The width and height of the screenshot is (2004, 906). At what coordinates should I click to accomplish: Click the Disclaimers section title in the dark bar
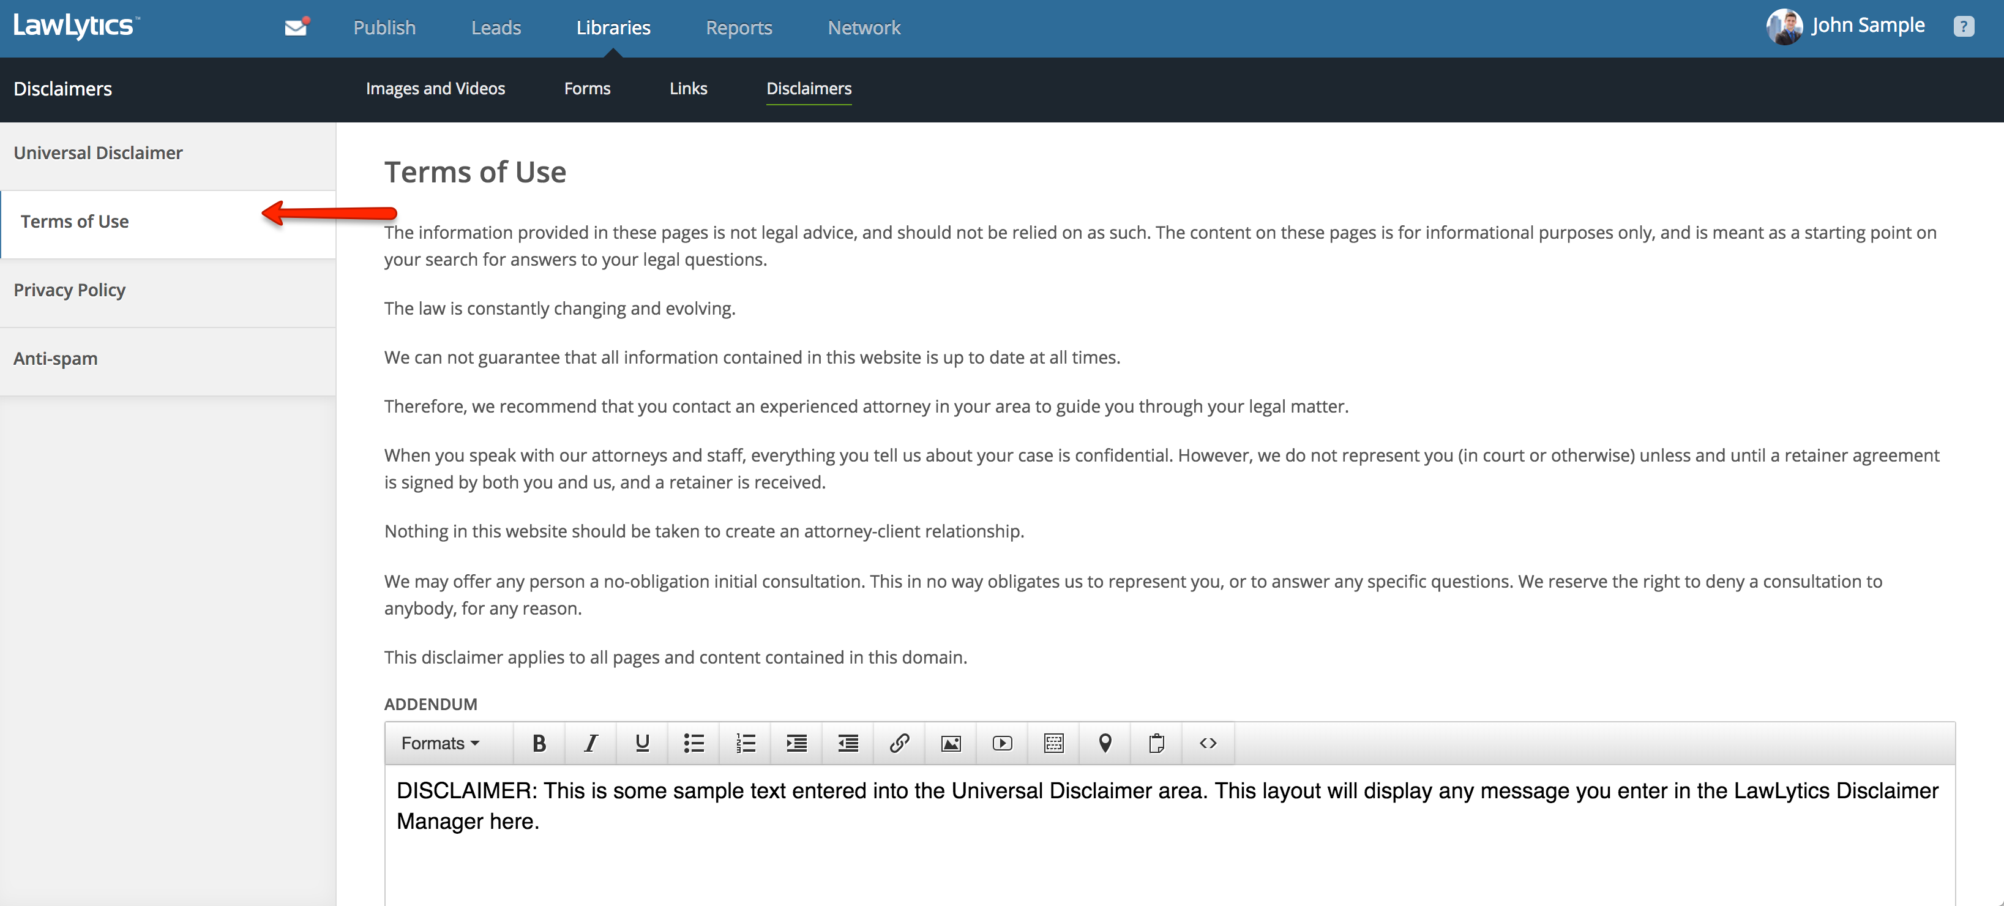pos(63,89)
